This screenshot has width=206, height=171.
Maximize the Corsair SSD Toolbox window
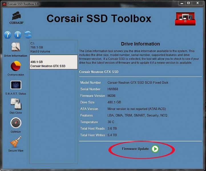pos(188,3)
